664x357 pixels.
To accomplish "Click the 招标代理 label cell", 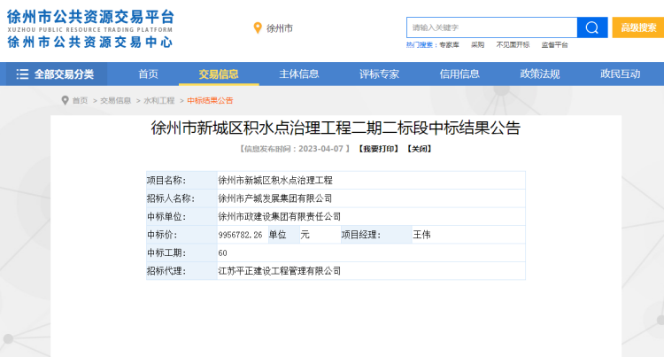I will click(181, 271).
